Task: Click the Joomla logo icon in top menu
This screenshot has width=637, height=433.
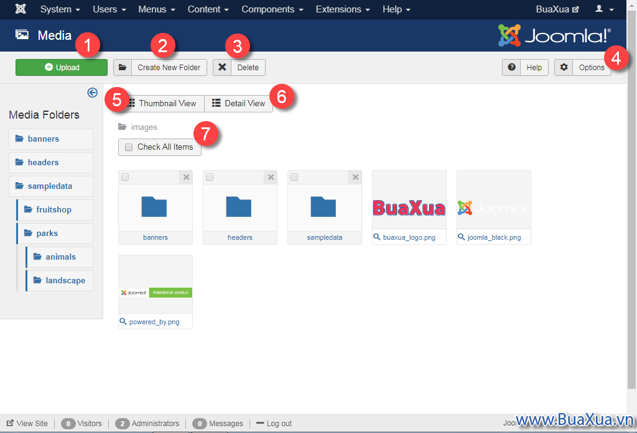Action: [21, 9]
